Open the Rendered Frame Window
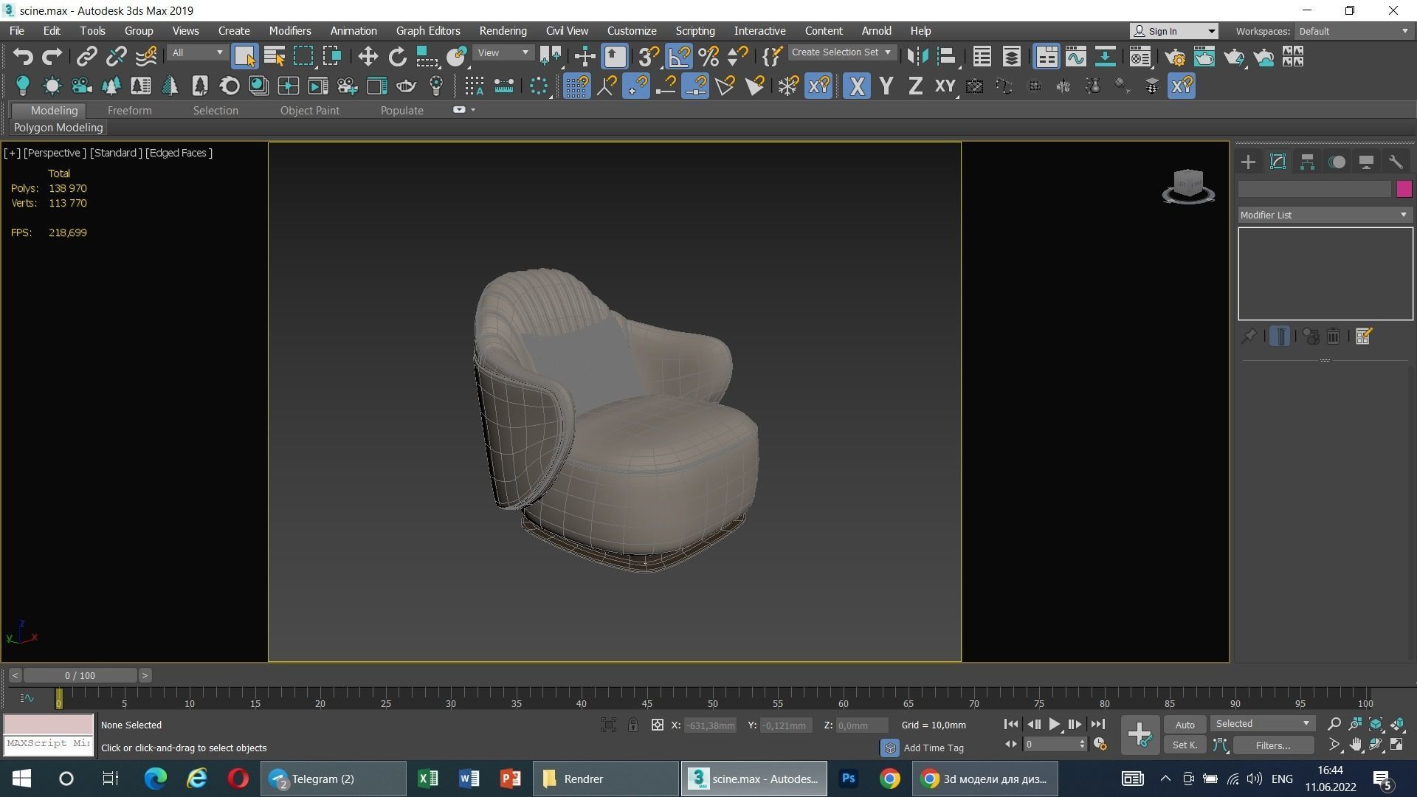1417x797 pixels. pyautogui.click(x=1204, y=57)
